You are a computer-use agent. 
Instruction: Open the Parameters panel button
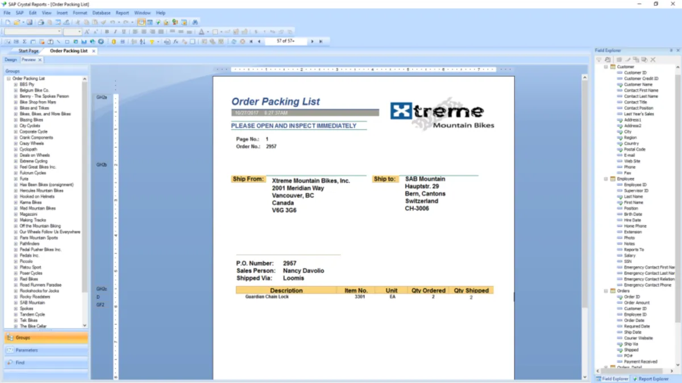click(x=46, y=350)
